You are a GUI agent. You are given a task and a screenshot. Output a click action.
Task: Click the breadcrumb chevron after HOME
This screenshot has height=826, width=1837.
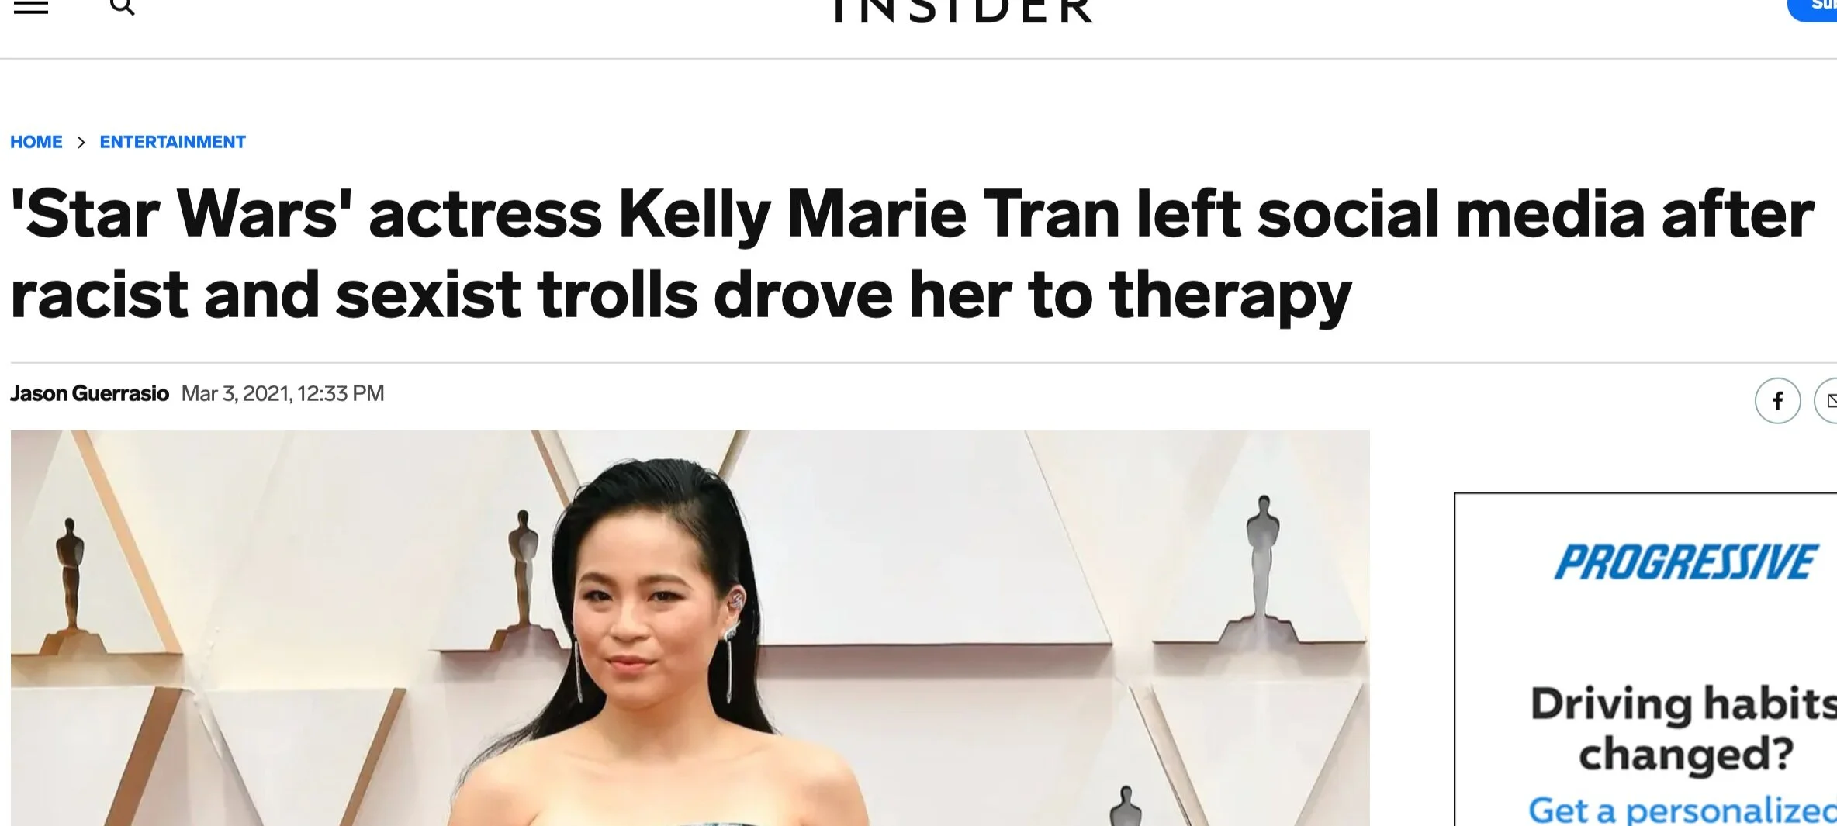point(81,142)
